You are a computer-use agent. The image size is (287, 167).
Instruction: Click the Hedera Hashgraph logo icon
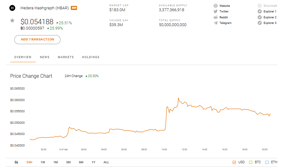(x=12, y=8)
